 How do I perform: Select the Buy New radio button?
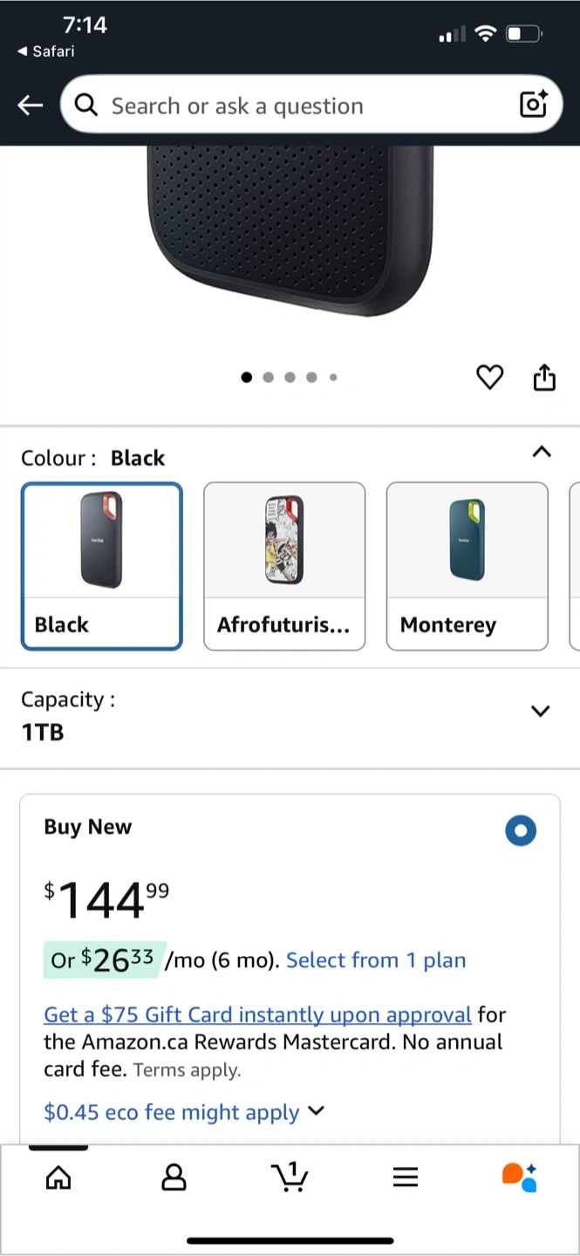tap(521, 830)
